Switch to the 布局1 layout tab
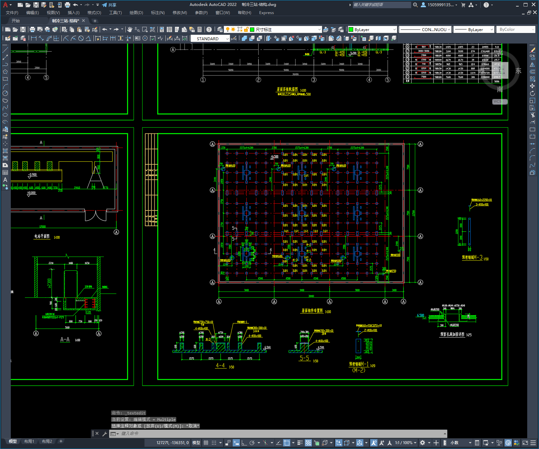This screenshot has height=449, width=539. click(x=29, y=441)
